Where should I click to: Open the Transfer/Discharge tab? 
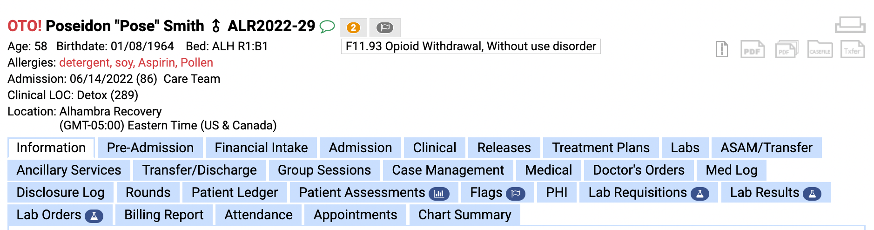tap(199, 170)
